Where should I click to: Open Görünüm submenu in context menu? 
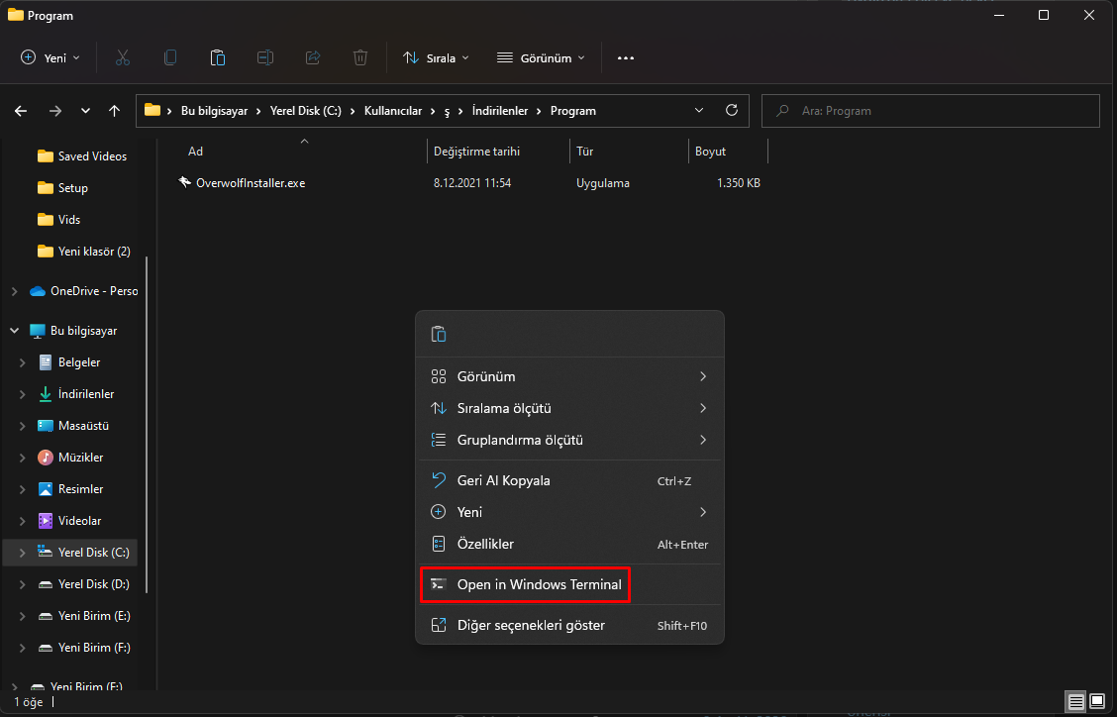pos(570,376)
